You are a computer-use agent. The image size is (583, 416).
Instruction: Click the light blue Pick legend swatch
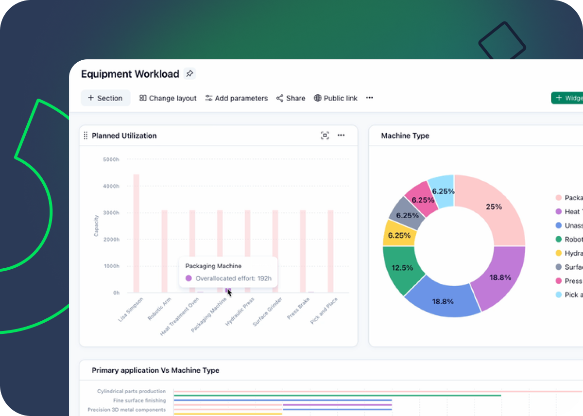(x=558, y=295)
